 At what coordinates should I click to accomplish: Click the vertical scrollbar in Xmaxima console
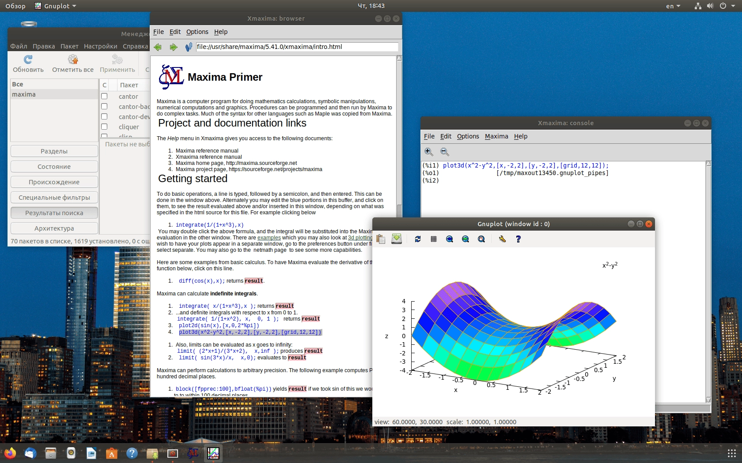[x=708, y=282]
